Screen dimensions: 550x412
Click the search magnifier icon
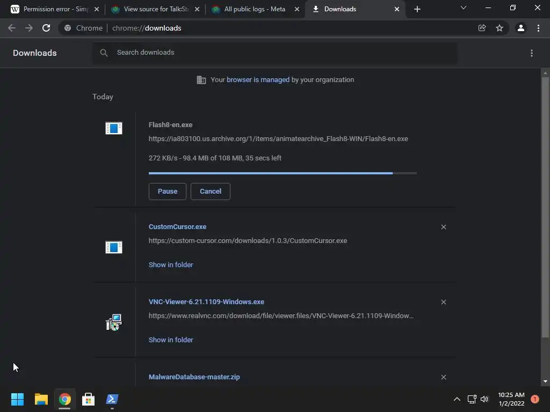(x=104, y=53)
